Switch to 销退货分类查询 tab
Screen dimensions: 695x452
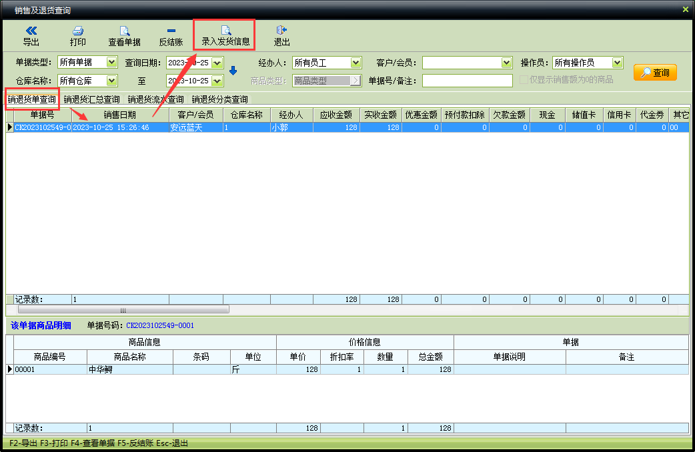click(219, 99)
